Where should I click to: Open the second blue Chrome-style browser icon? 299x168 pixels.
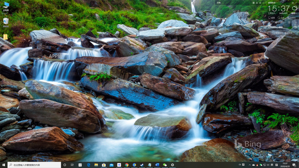(x=135, y=165)
